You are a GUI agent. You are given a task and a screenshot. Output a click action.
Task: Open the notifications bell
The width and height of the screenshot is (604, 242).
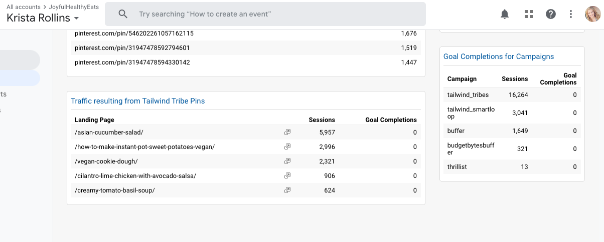tap(505, 14)
